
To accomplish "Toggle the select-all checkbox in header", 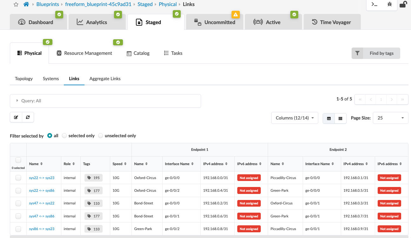I will [18, 160].
